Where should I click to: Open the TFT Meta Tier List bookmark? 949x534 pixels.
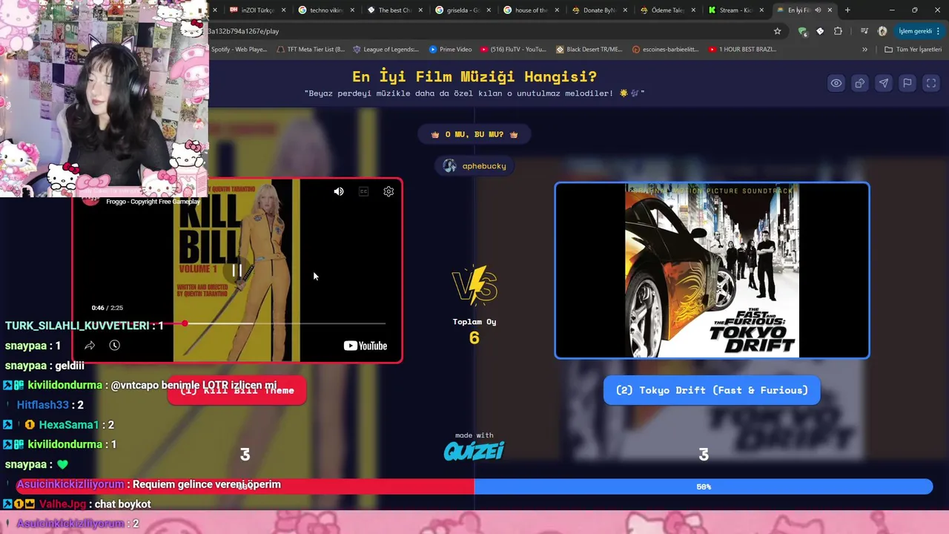point(311,50)
